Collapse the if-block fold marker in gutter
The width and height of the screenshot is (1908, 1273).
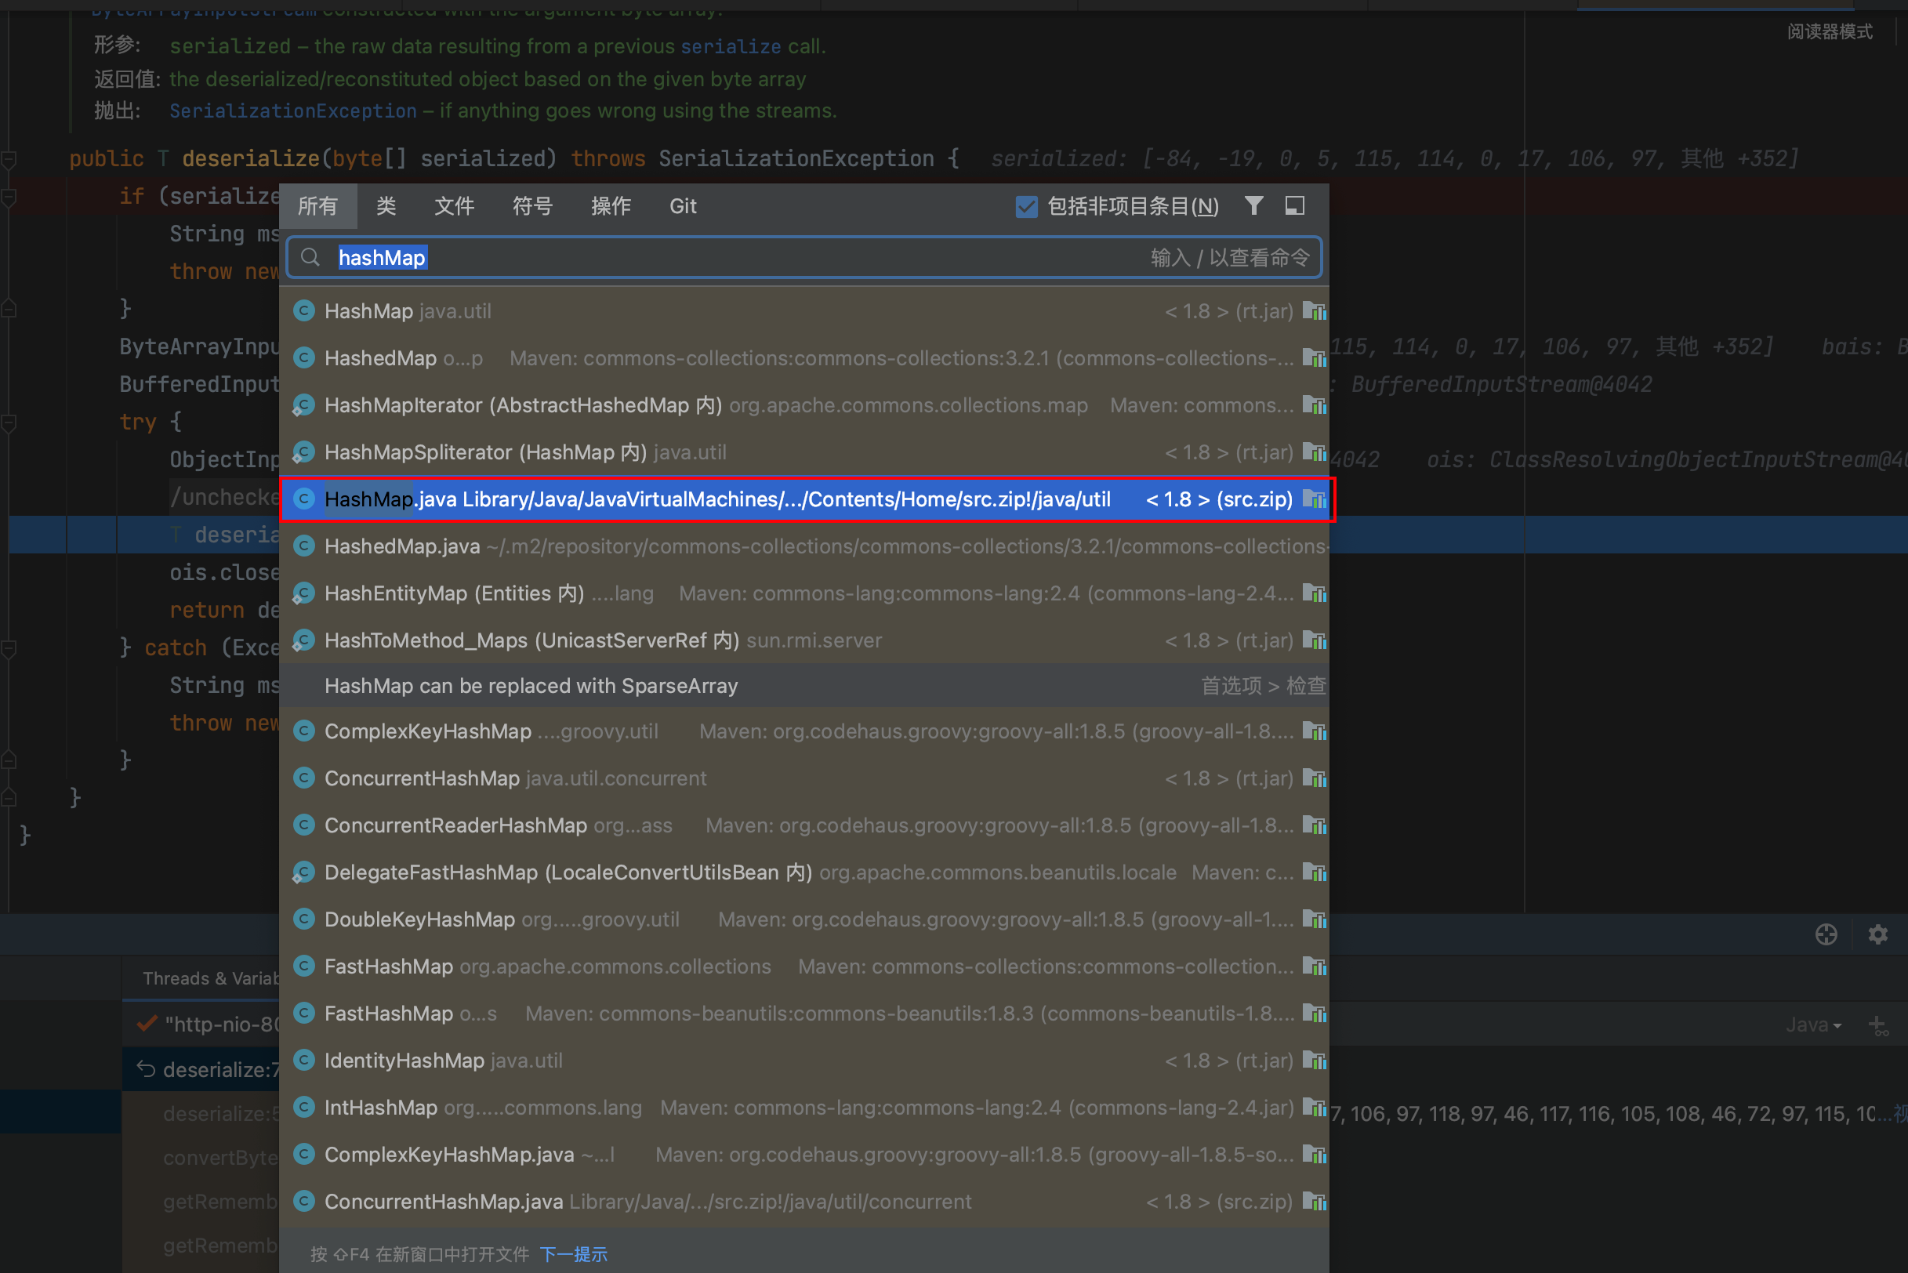tap(9, 197)
